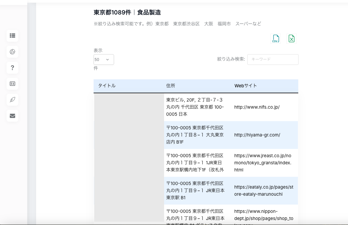Download the list as Excel file

(x=292, y=38)
